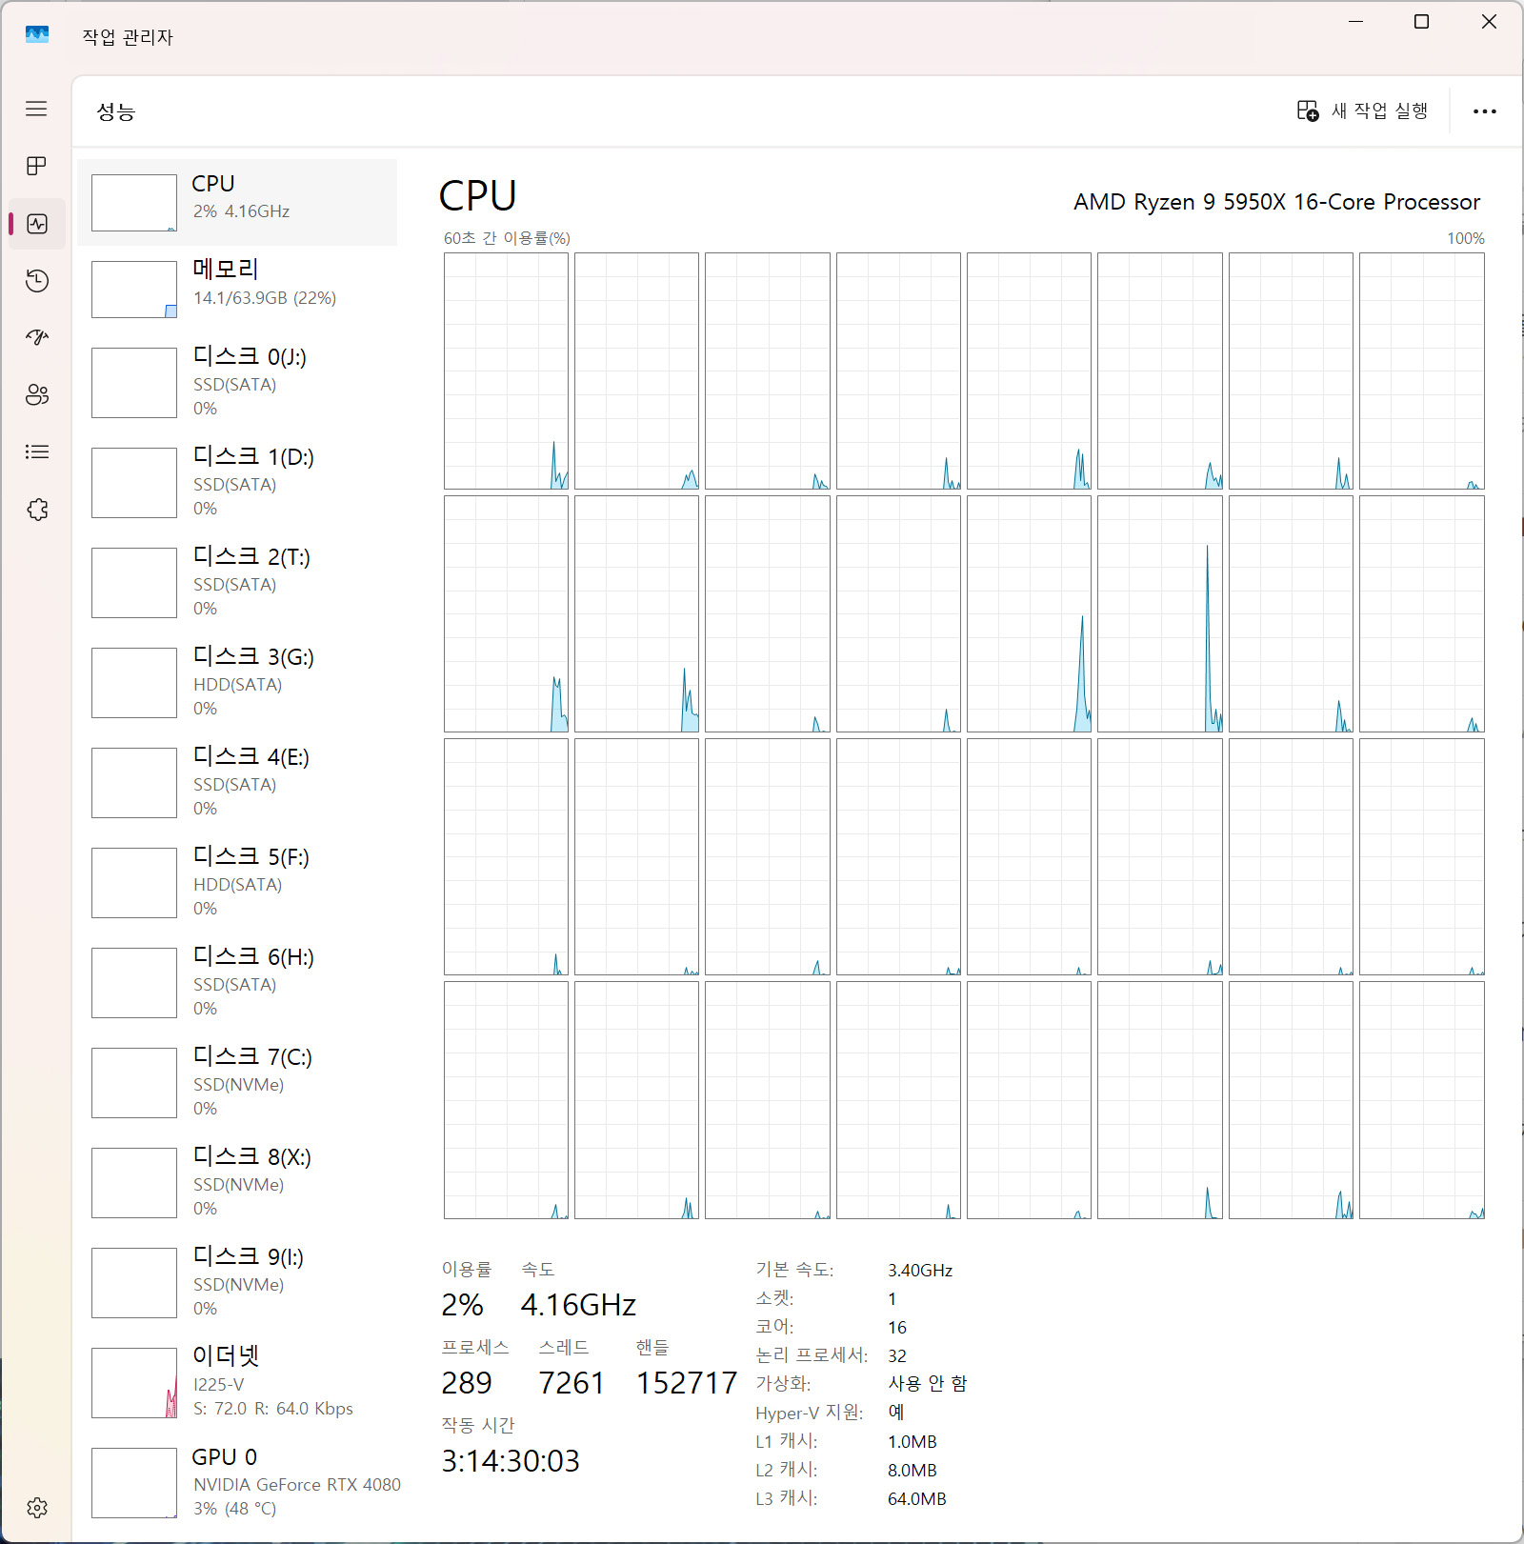
Task: Click the Ethernet mini graph thumbnail
Action: point(134,1383)
